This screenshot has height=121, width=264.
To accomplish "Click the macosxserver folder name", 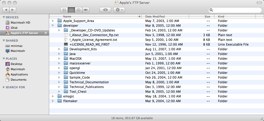I will pyautogui.click(x=80, y=63).
